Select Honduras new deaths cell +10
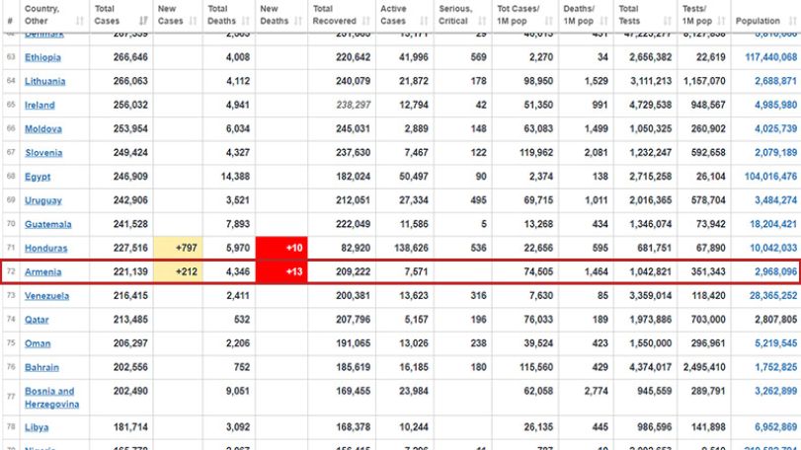Image resolution: width=801 pixels, height=450 pixels. point(281,248)
